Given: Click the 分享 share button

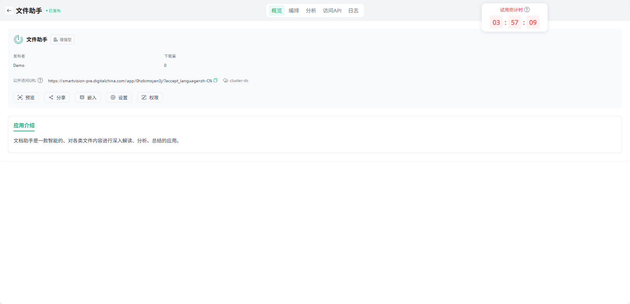Looking at the screenshot, I should tap(57, 97).
